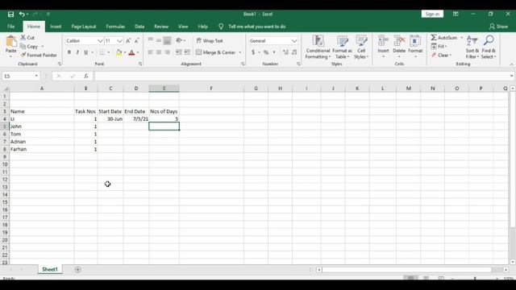Toggle bold formatting
This screenshot has width=516, height=290.
click(x=69, y=52)
